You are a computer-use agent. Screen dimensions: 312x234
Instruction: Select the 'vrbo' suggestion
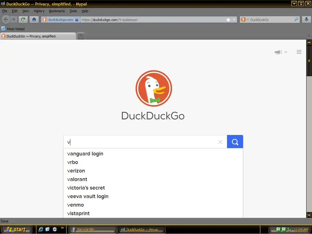pos(153,162)
